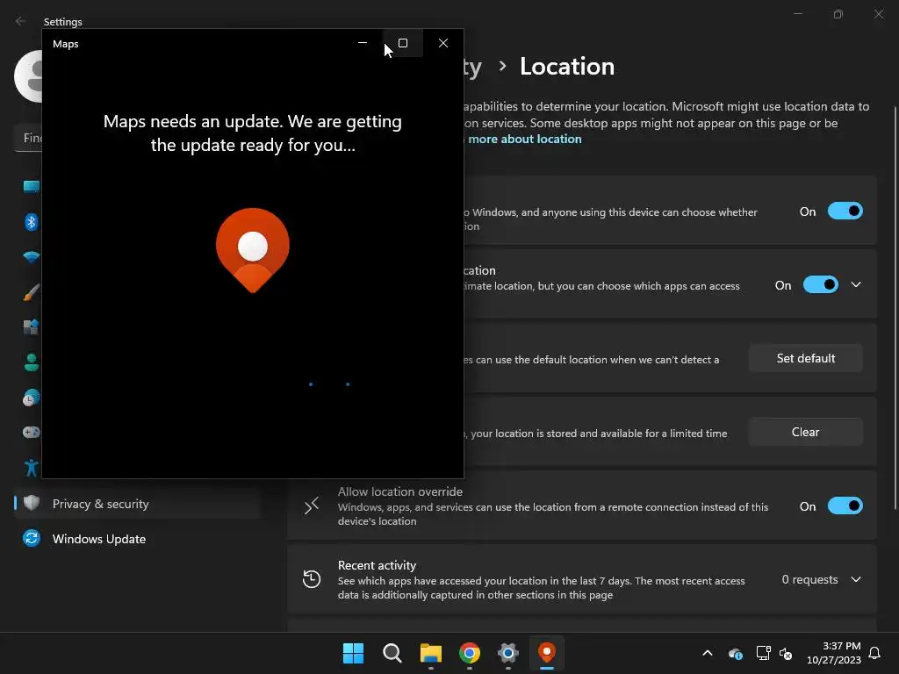Show hidden tray icons chevron

(708, 653)
